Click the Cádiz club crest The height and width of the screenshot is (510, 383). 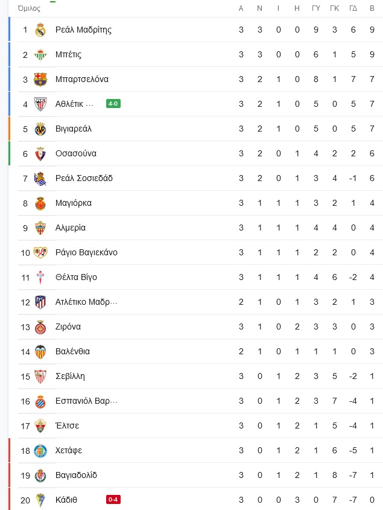pos(40,500)
